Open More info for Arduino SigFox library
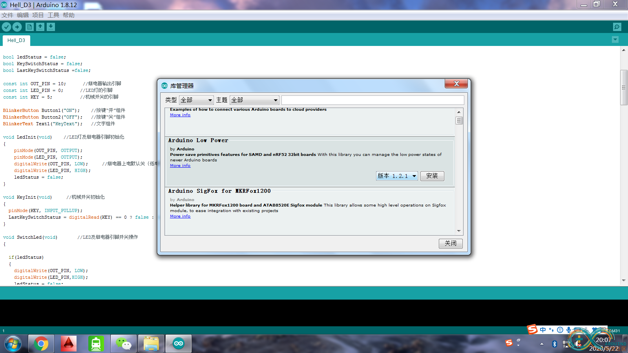 [180, 216]
